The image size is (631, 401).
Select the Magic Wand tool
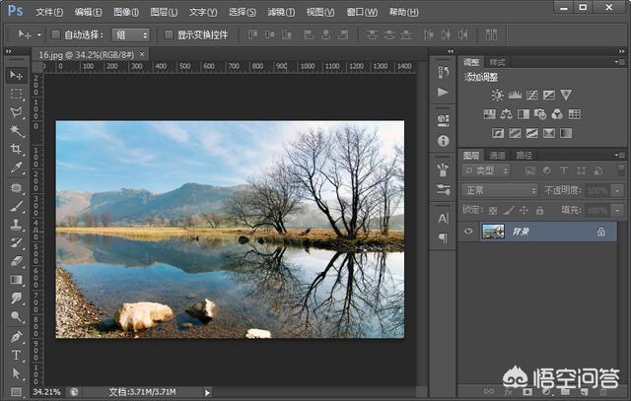16,131
